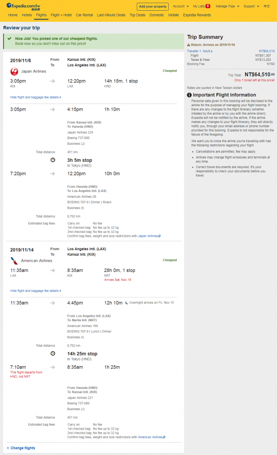Image resolution: width=277 pixels, height=455 pixels.
Task: Click the clock icon beside 3h 5m stop
Action: (53, 160)
